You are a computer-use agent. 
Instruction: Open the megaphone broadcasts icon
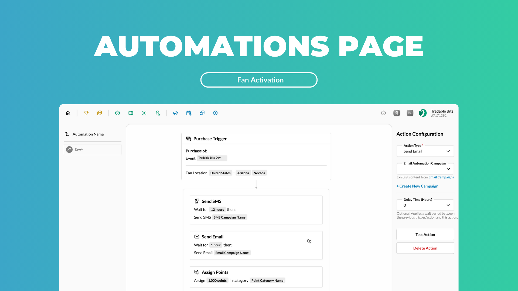coord(175,113)
